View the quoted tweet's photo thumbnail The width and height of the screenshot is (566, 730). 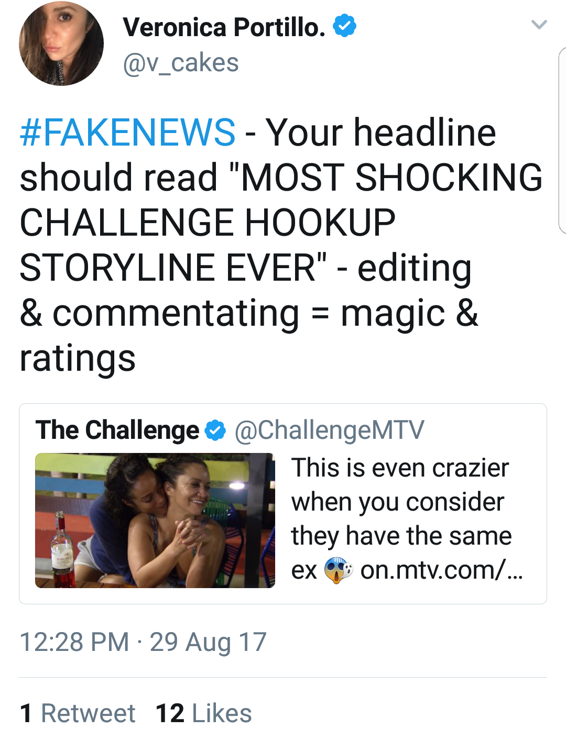(x=155, y=521)
